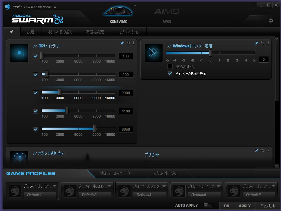Screen dimensions: 281x211
Task: Reset the button assignment panel
Action: (263, 150)
